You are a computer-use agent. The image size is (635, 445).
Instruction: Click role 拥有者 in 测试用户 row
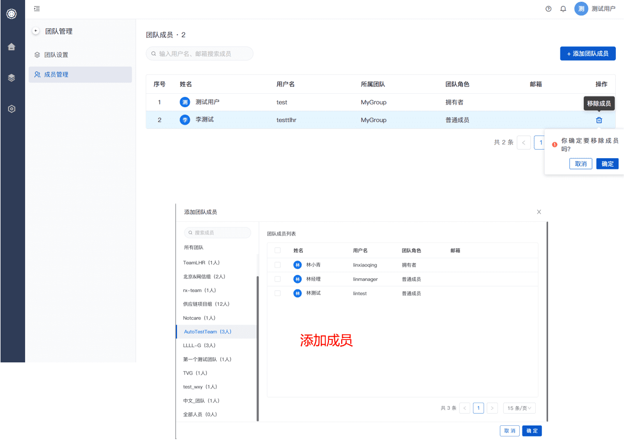(454, 102)
